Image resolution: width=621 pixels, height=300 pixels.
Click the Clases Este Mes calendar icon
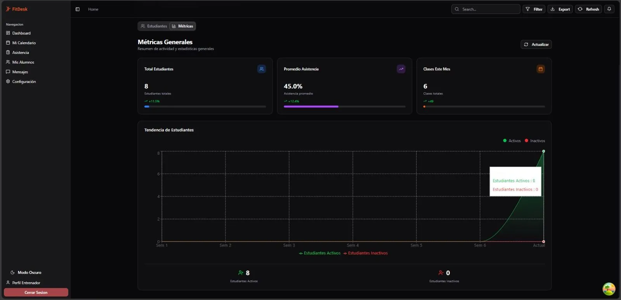tap(540, 69)
